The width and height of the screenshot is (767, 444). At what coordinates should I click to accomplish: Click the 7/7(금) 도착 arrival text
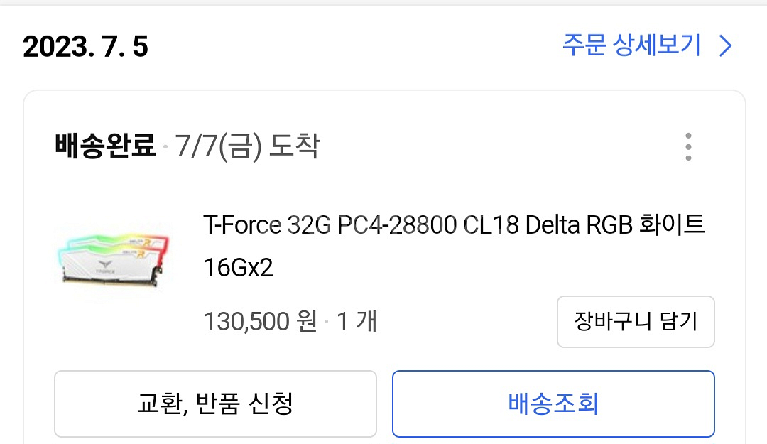tap(246, 147)
